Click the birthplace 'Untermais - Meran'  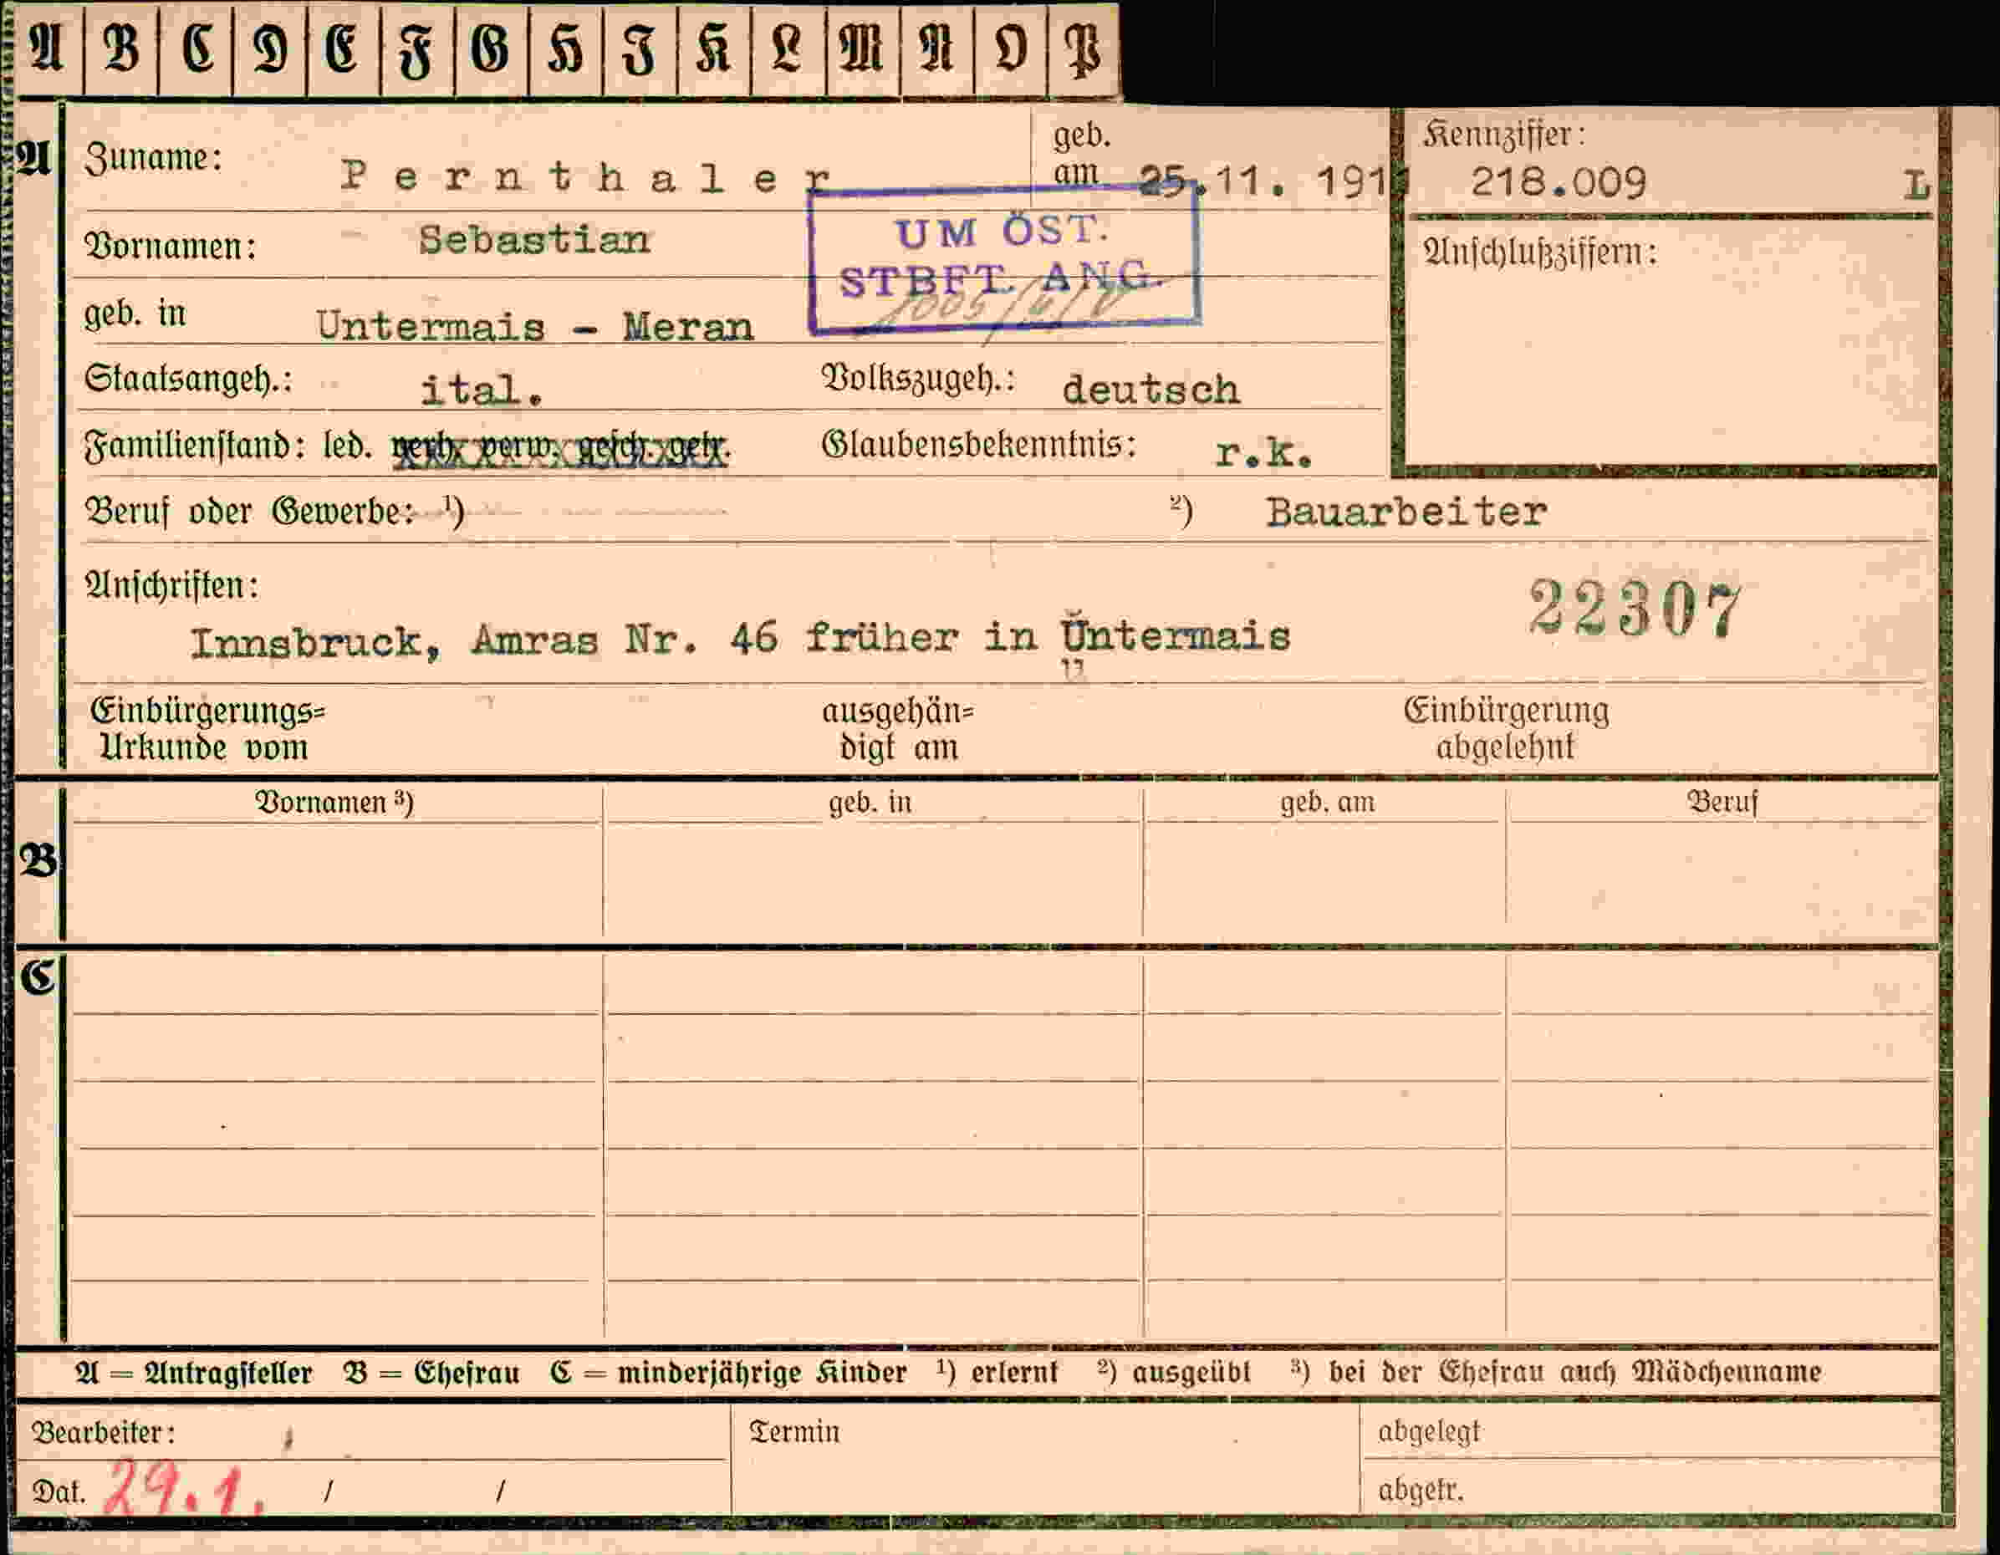pyautogui.click(x=535, y=326)
